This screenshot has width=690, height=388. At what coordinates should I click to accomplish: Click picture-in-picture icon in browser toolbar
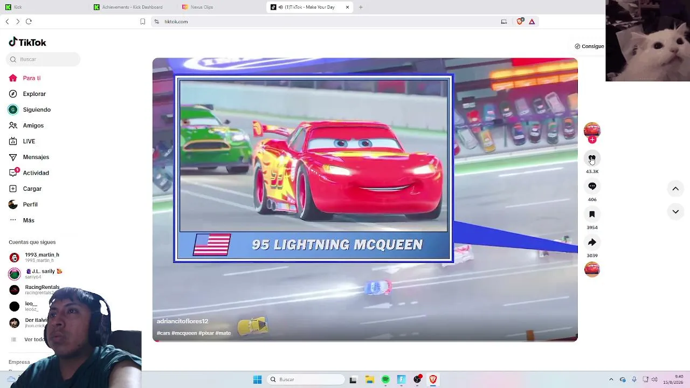click(x=503, y=22)
